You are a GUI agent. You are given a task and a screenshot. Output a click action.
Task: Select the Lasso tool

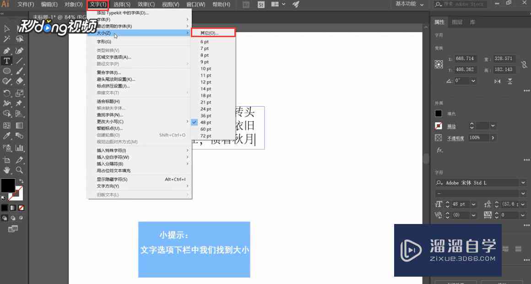(20, 39)
